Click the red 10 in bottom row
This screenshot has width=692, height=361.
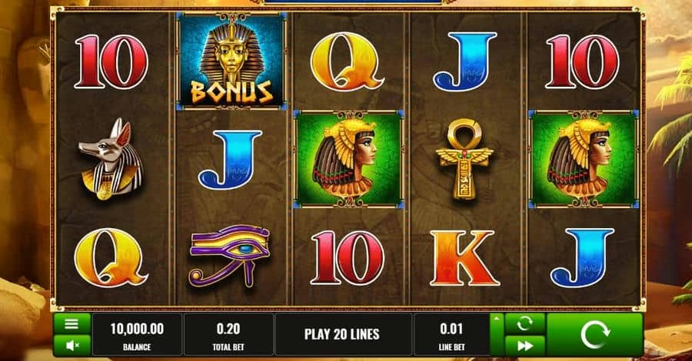[348, 258]
